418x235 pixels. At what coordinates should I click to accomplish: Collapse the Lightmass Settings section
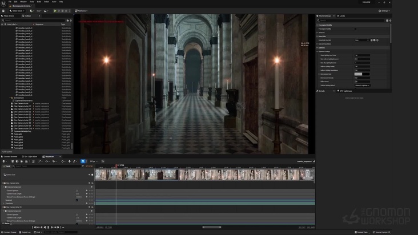point(317,51)
